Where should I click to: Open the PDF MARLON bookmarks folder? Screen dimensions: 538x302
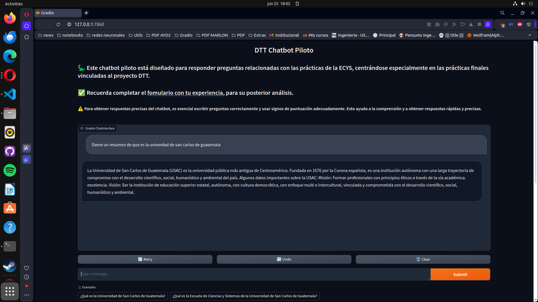click(212, 35)
